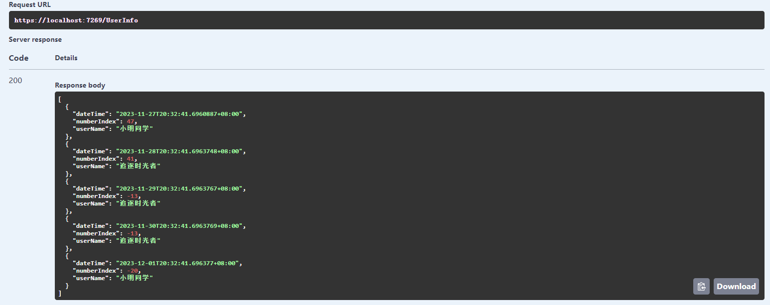Click the Request URL label

click(30, 4)
